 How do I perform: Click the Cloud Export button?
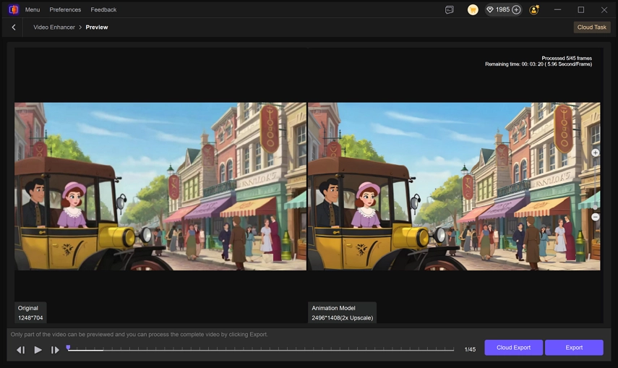513,348
